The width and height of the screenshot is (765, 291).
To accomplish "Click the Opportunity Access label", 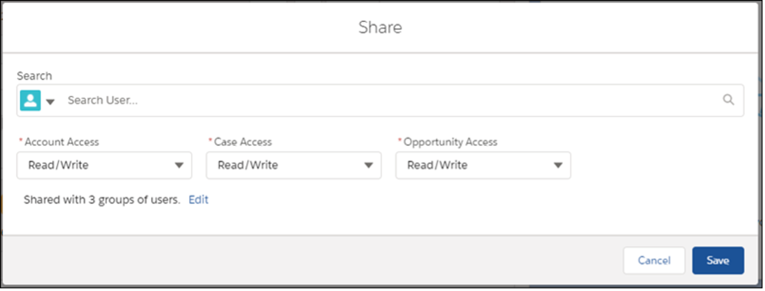I will pos(450,142).
